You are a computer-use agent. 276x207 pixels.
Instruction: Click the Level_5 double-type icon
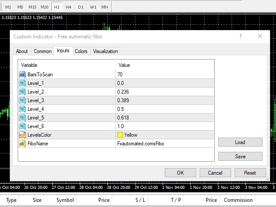pos(22,118)
